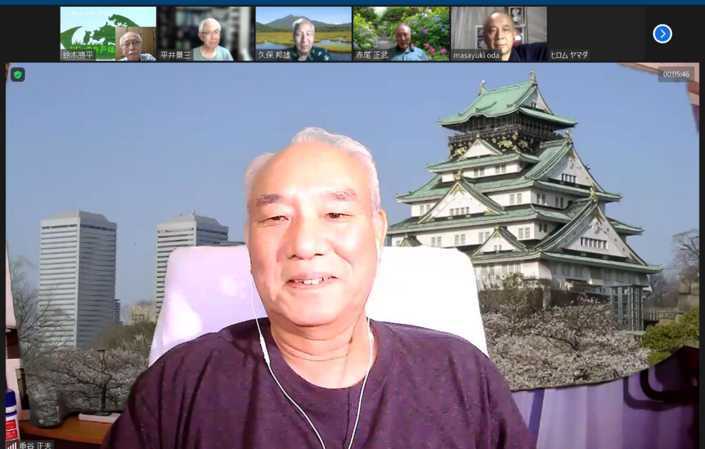Click the masayuki oda name label
This screenshot has height=449, width=705.
pos(477,55)
